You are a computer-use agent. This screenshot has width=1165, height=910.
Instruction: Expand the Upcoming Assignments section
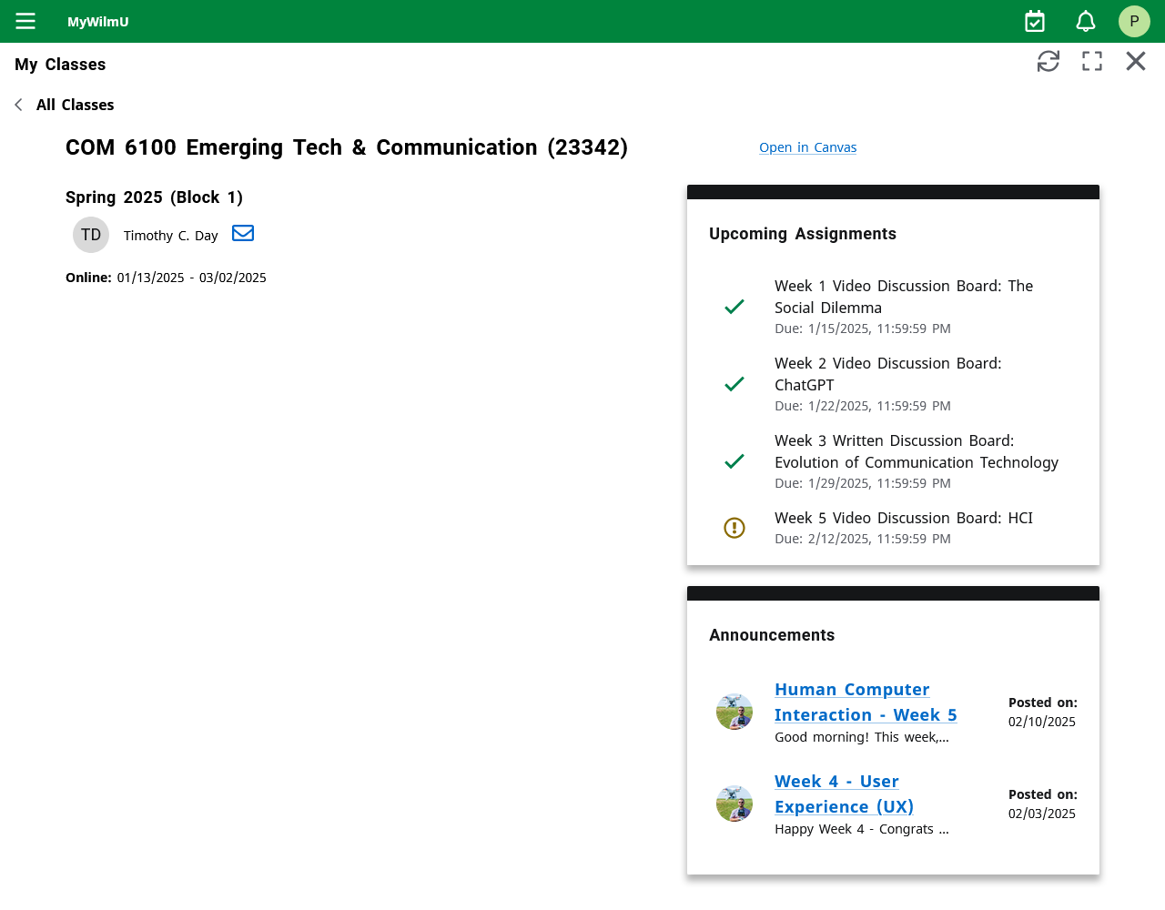pyautogui.click(x=802, y=234)
